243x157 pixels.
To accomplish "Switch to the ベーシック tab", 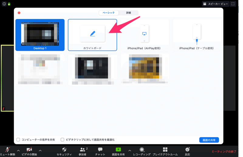I will click(x=109, y=13).
